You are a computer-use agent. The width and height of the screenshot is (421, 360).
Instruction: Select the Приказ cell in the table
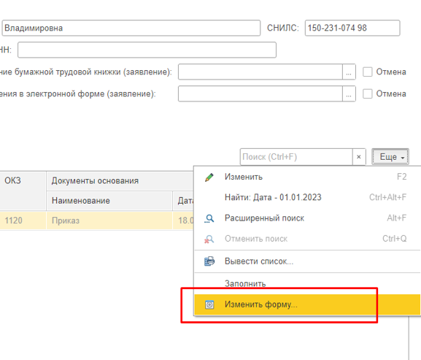[109, 221]
